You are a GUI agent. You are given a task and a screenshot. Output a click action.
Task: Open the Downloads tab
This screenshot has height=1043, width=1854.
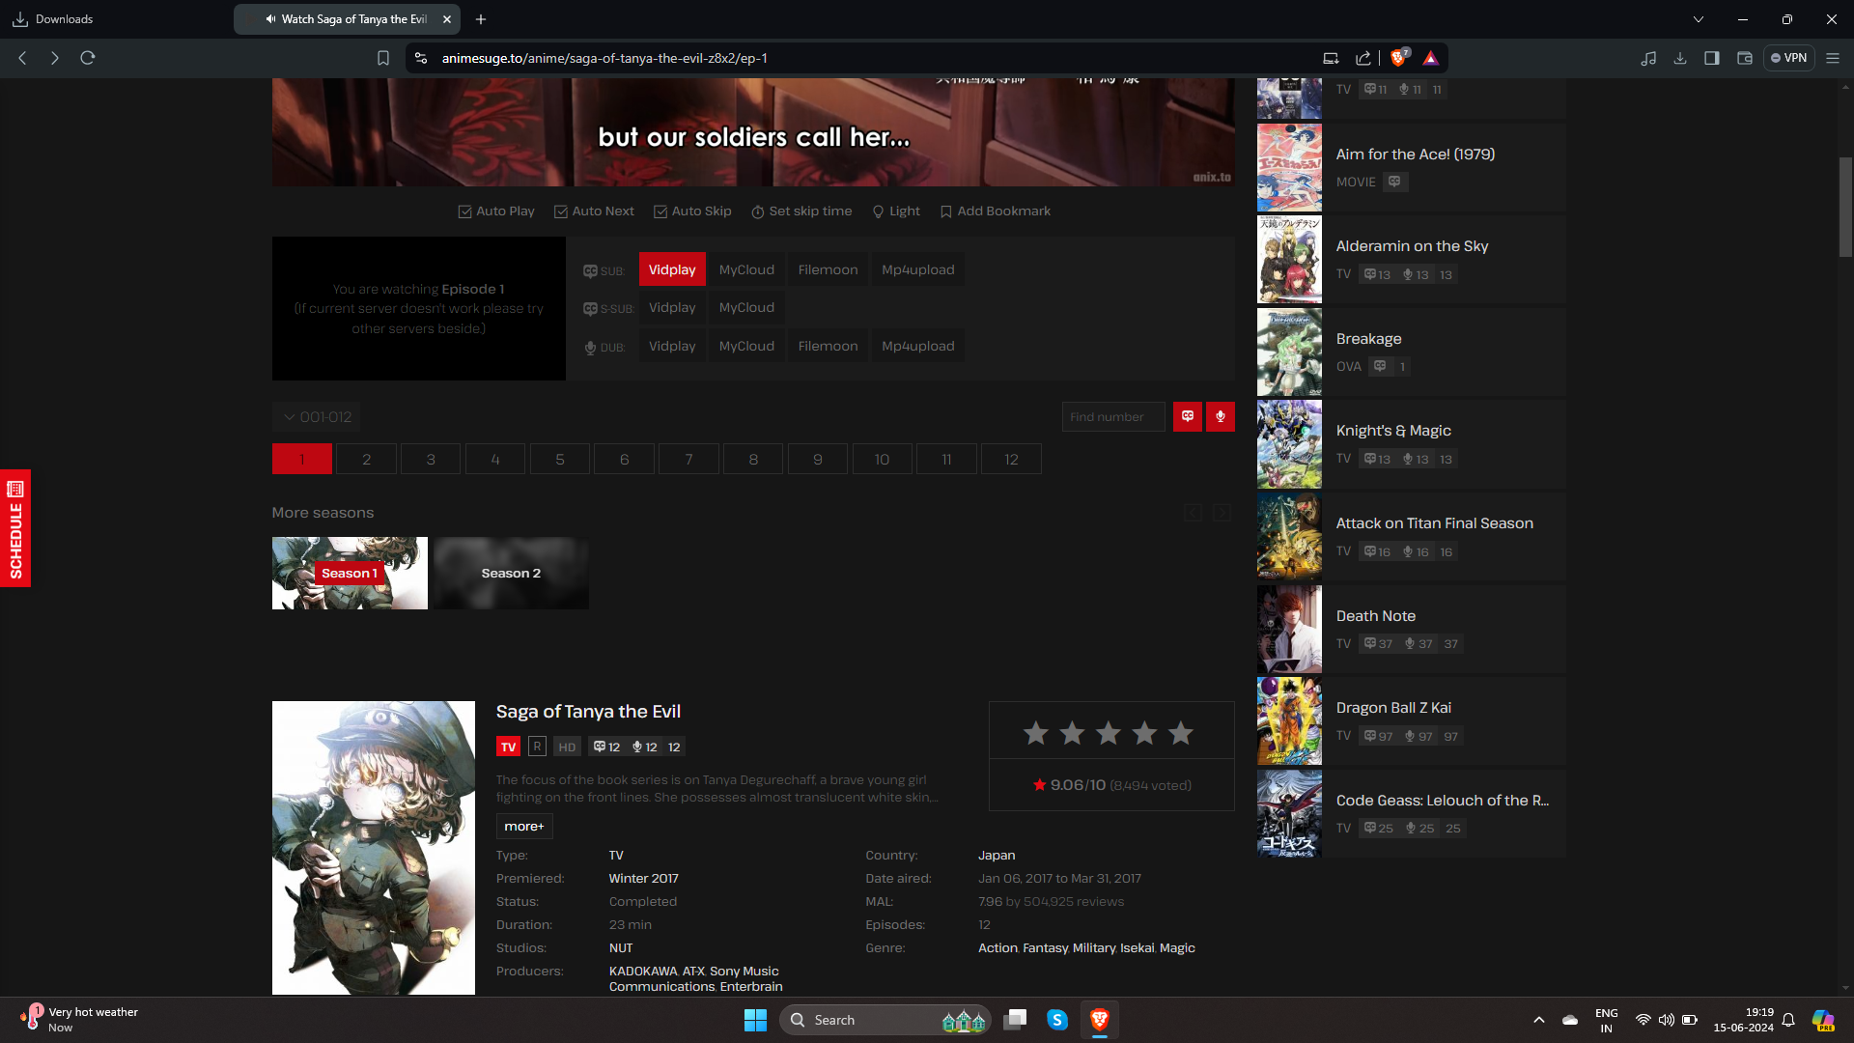pyautogui.click(x=53, y=19)
